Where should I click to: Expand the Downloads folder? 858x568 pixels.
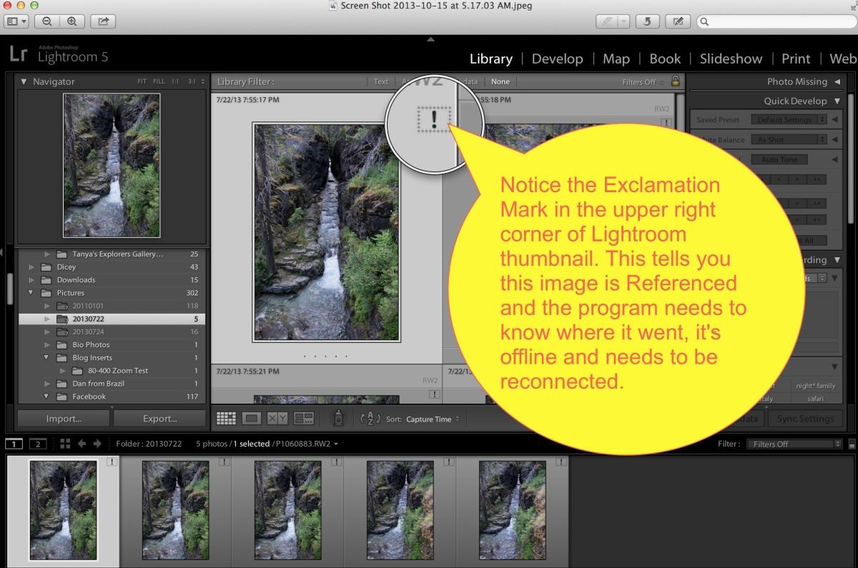point(31,280)
